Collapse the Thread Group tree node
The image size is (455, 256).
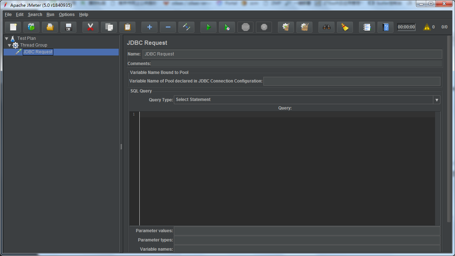(10, 45)
